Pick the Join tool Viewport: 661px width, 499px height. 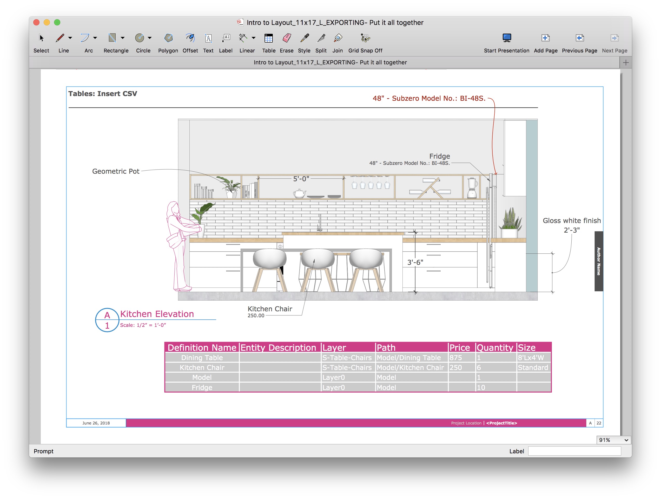click(337, 38)
